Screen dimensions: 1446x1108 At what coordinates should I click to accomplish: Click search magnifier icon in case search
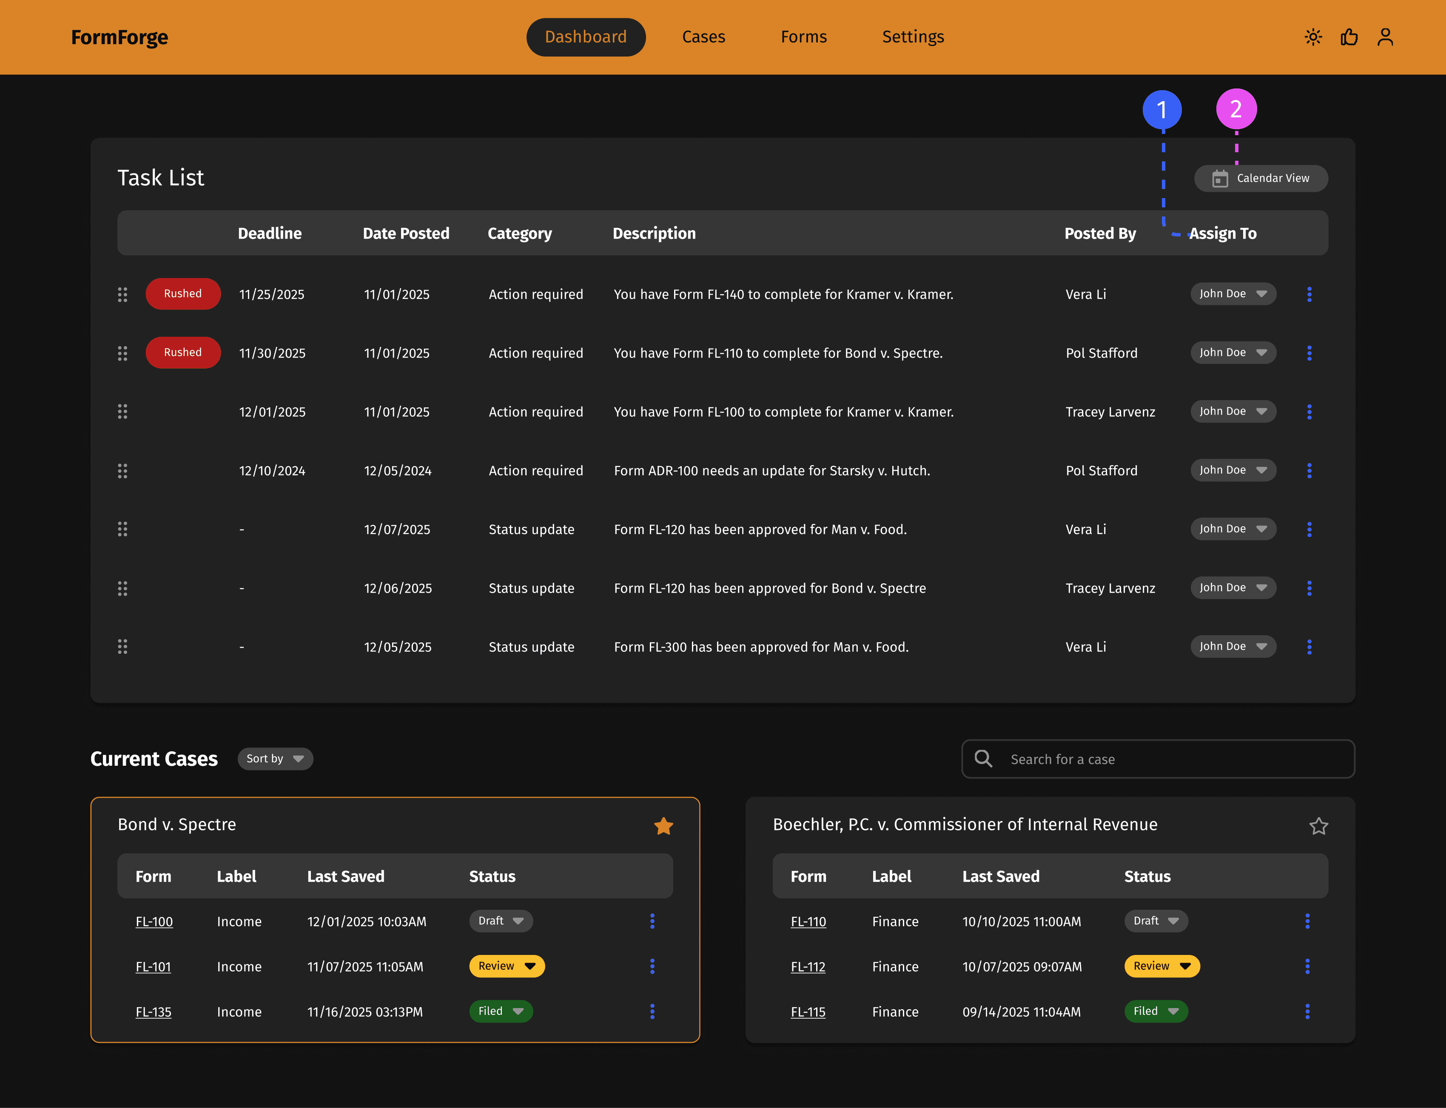(983, 759)
